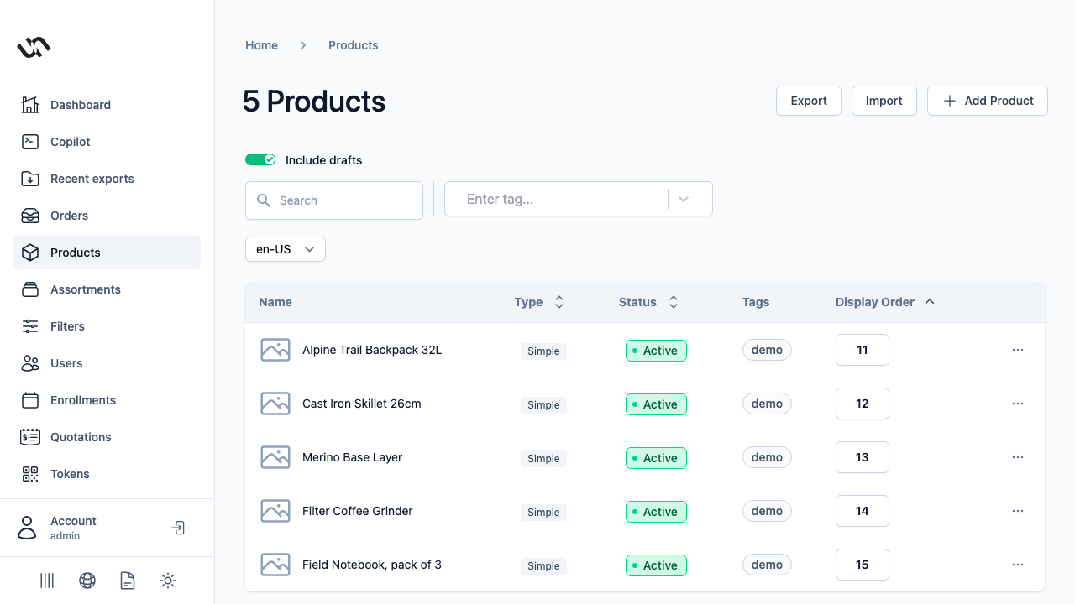This screenshot has height=604, width=1075.
Task: Click the Quotations money icon
Action: [30, 437]
